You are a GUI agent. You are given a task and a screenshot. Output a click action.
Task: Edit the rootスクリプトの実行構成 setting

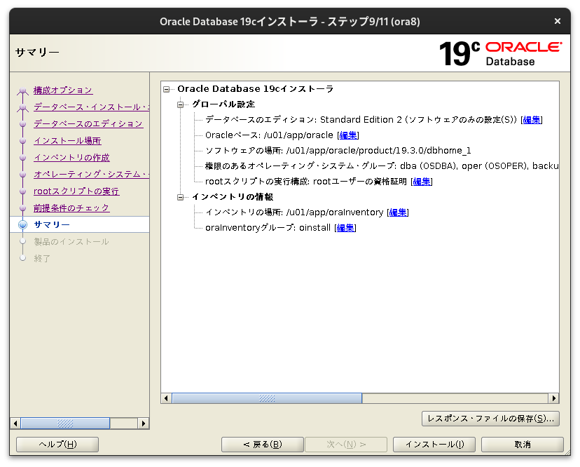(421, 181)
